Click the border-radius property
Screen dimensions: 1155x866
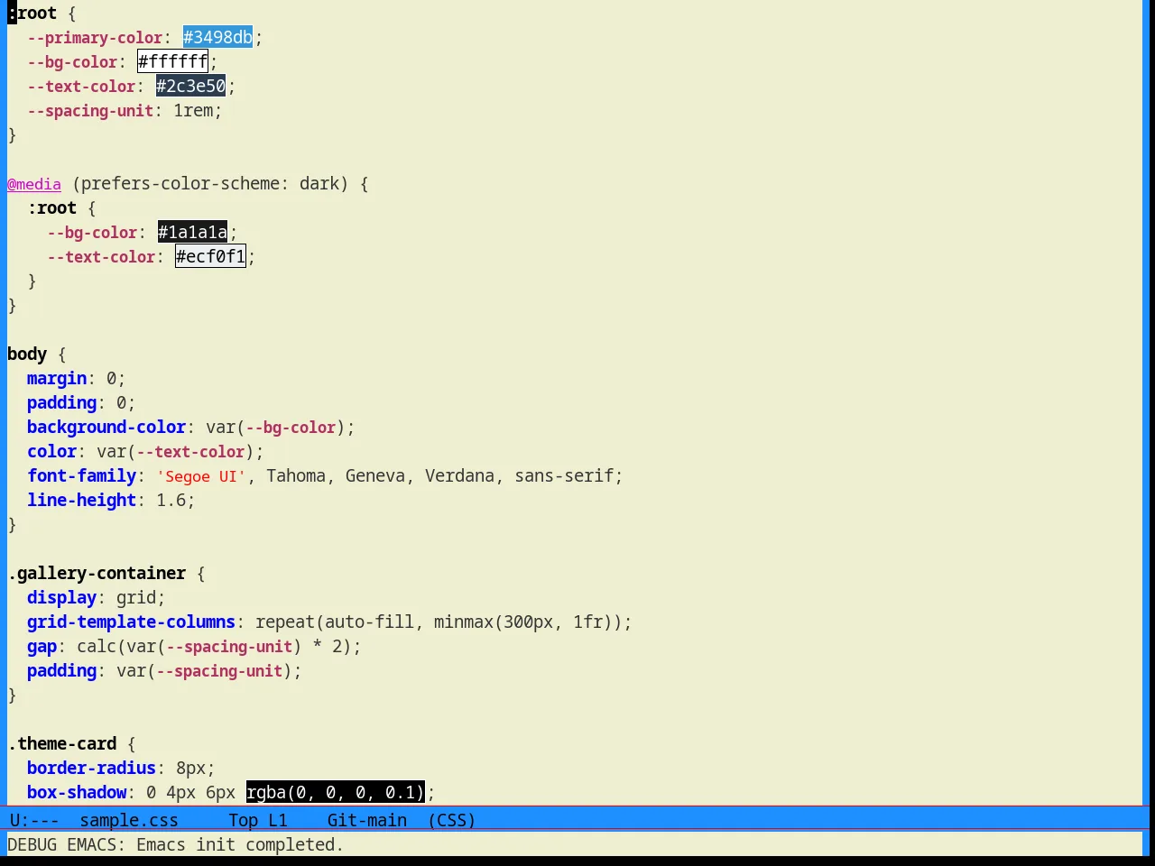click(91, 768)
